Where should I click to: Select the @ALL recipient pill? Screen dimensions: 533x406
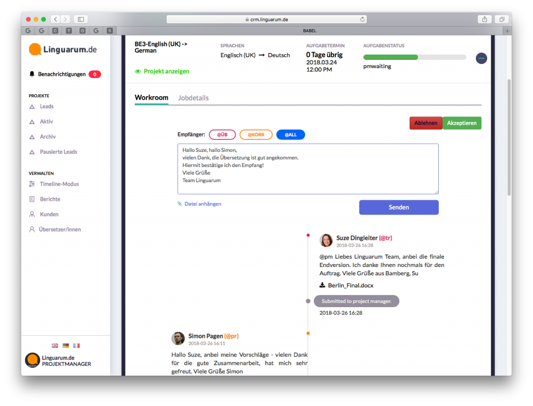pos(290,135)
